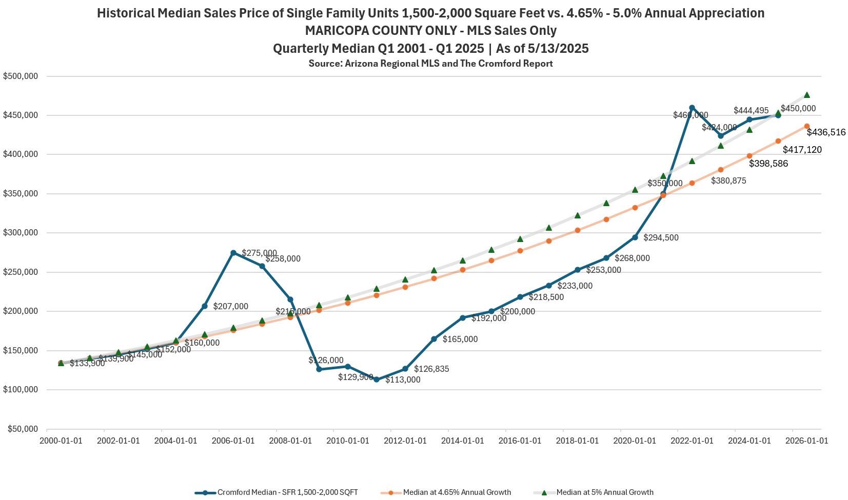Select the $113,000 lowest data point
The image size is (848, 500).
[377, 379]
